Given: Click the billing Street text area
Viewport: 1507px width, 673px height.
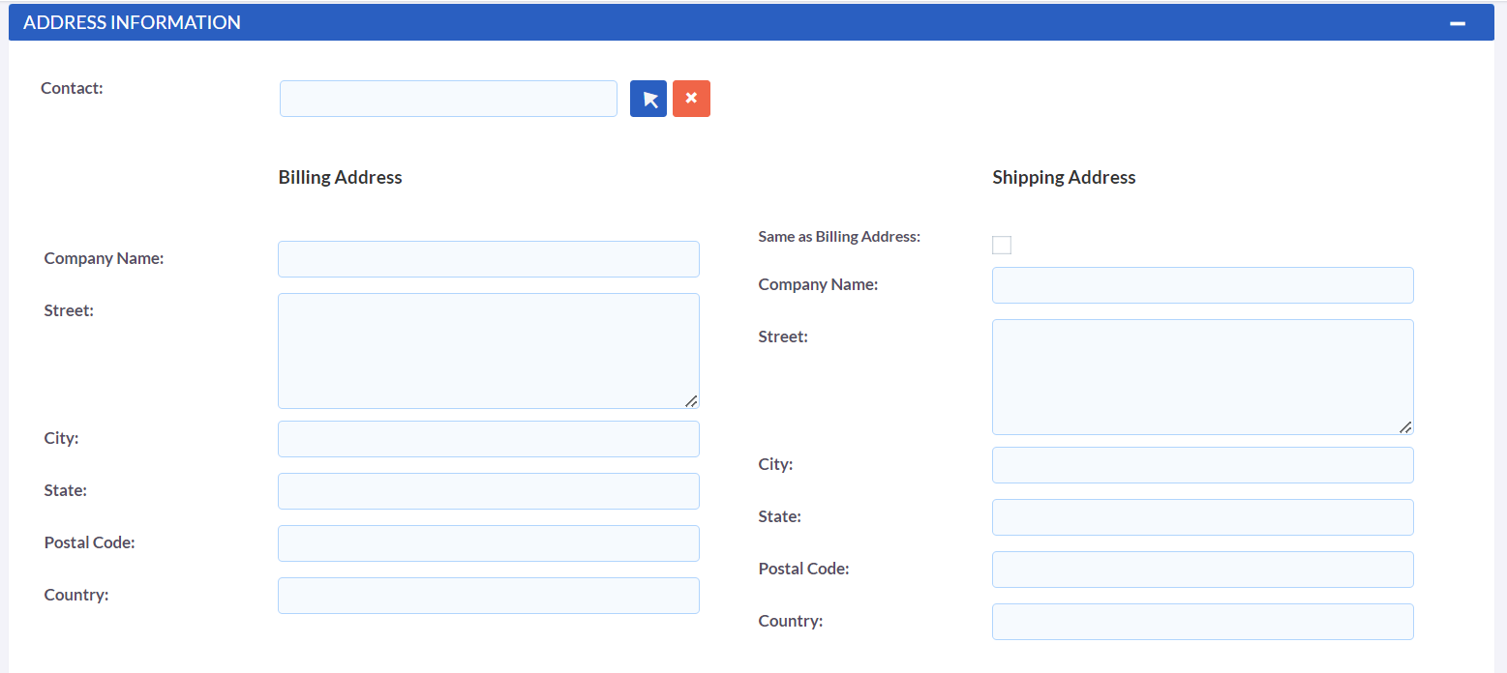Looking at the screenshot, I should click(488, 350).
